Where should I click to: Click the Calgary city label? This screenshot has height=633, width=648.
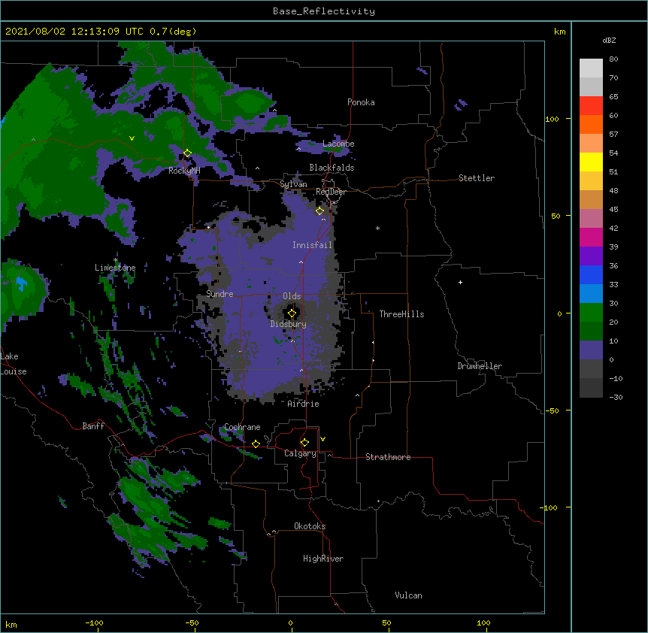pos(300,453)
